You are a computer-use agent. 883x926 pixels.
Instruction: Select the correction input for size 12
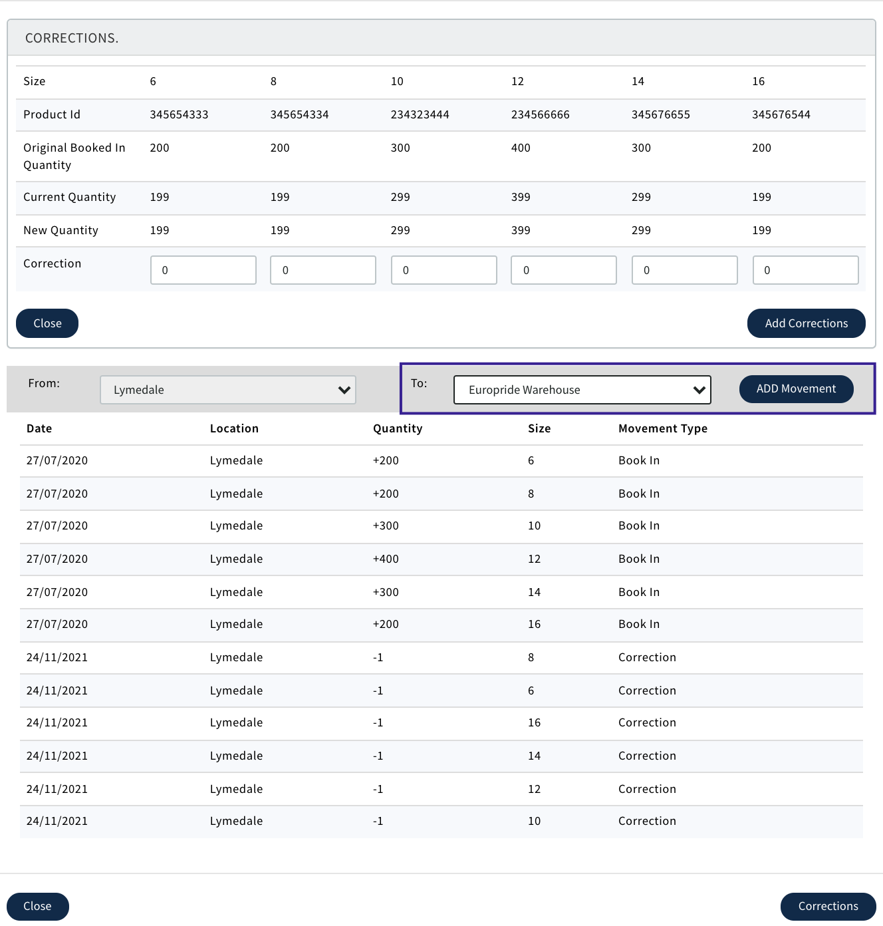coord(564,270)
